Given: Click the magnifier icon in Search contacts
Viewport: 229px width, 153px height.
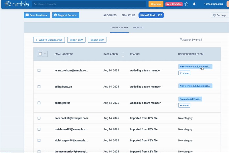Looking at the screenshot, I should (x=35, y=4).
